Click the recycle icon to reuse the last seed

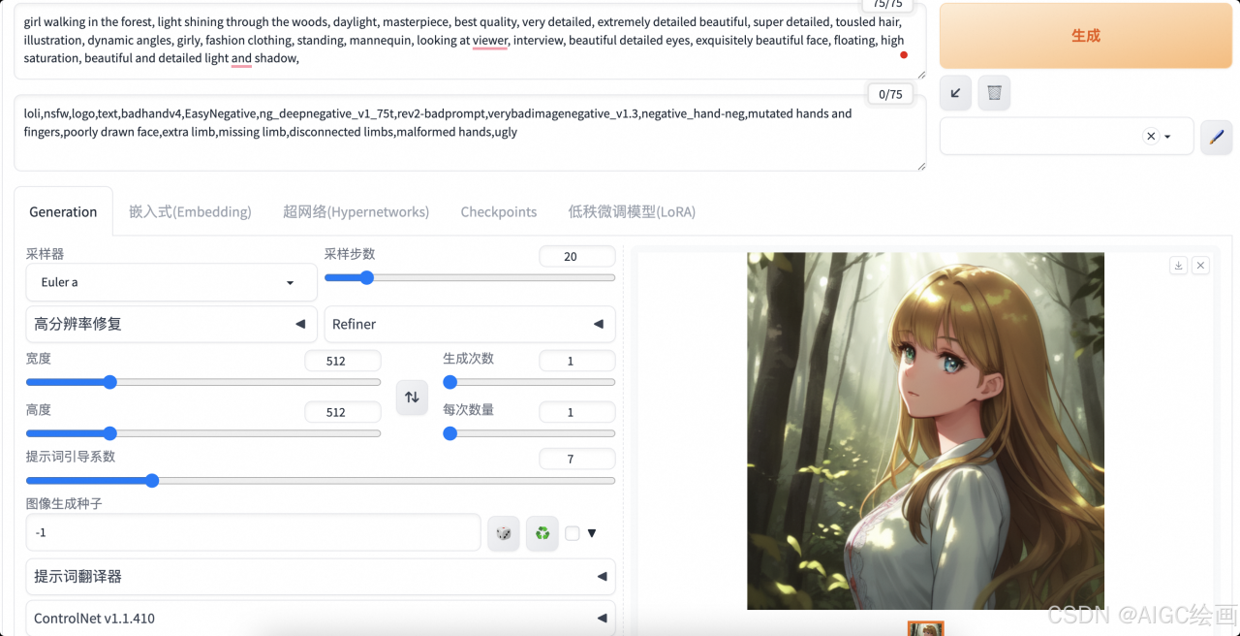coord(542,533)
